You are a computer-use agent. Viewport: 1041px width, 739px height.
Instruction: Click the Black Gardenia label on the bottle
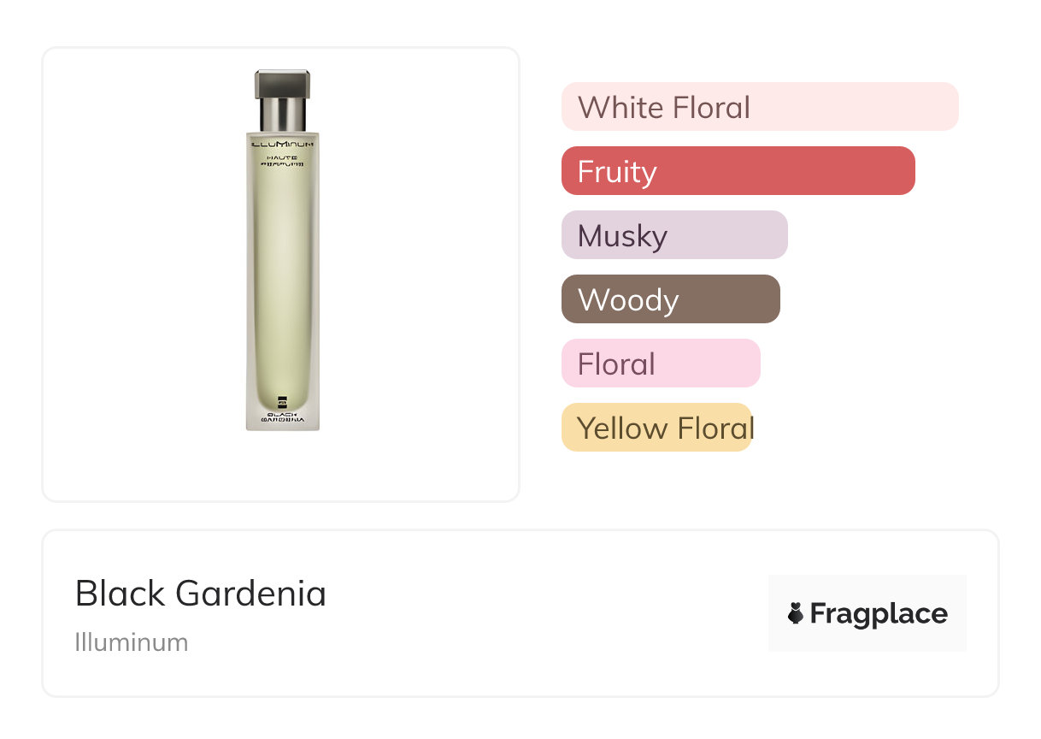tap(282, 418)
